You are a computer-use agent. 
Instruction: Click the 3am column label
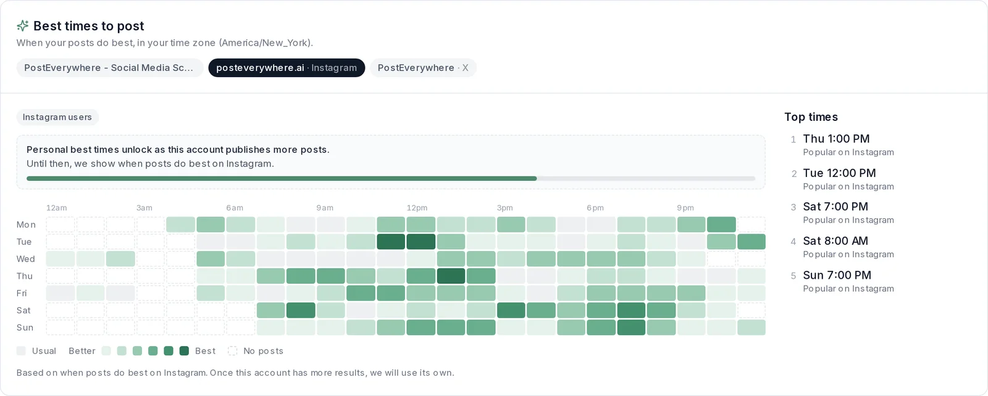pos(144,208)
